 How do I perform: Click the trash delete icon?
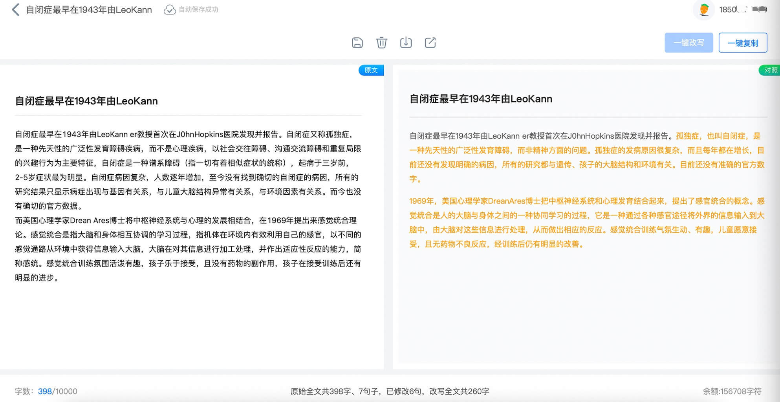381,43
